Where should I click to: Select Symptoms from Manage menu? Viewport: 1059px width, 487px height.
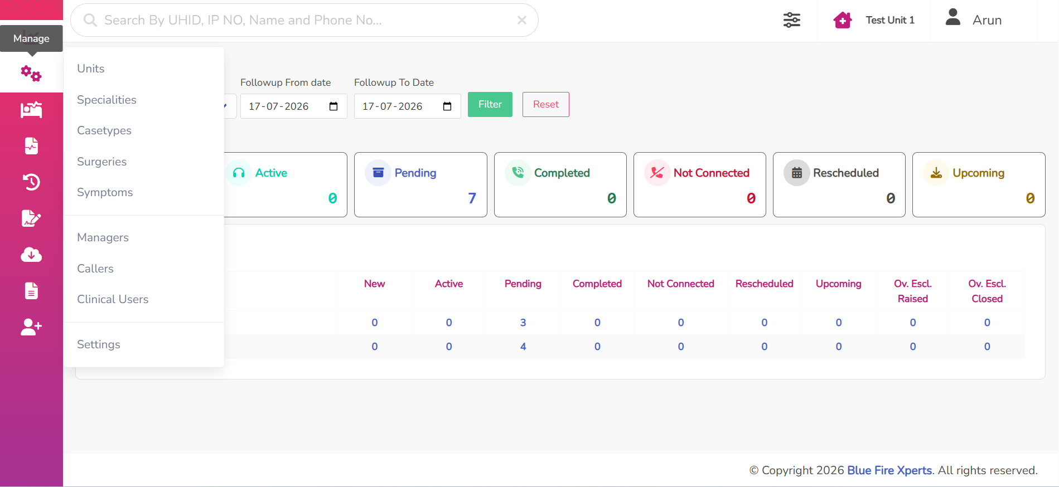point(105,192)
